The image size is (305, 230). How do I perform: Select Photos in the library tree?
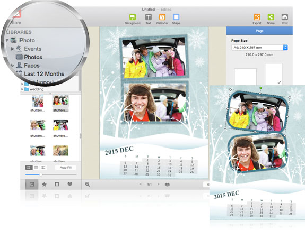(x=33, y=57)
